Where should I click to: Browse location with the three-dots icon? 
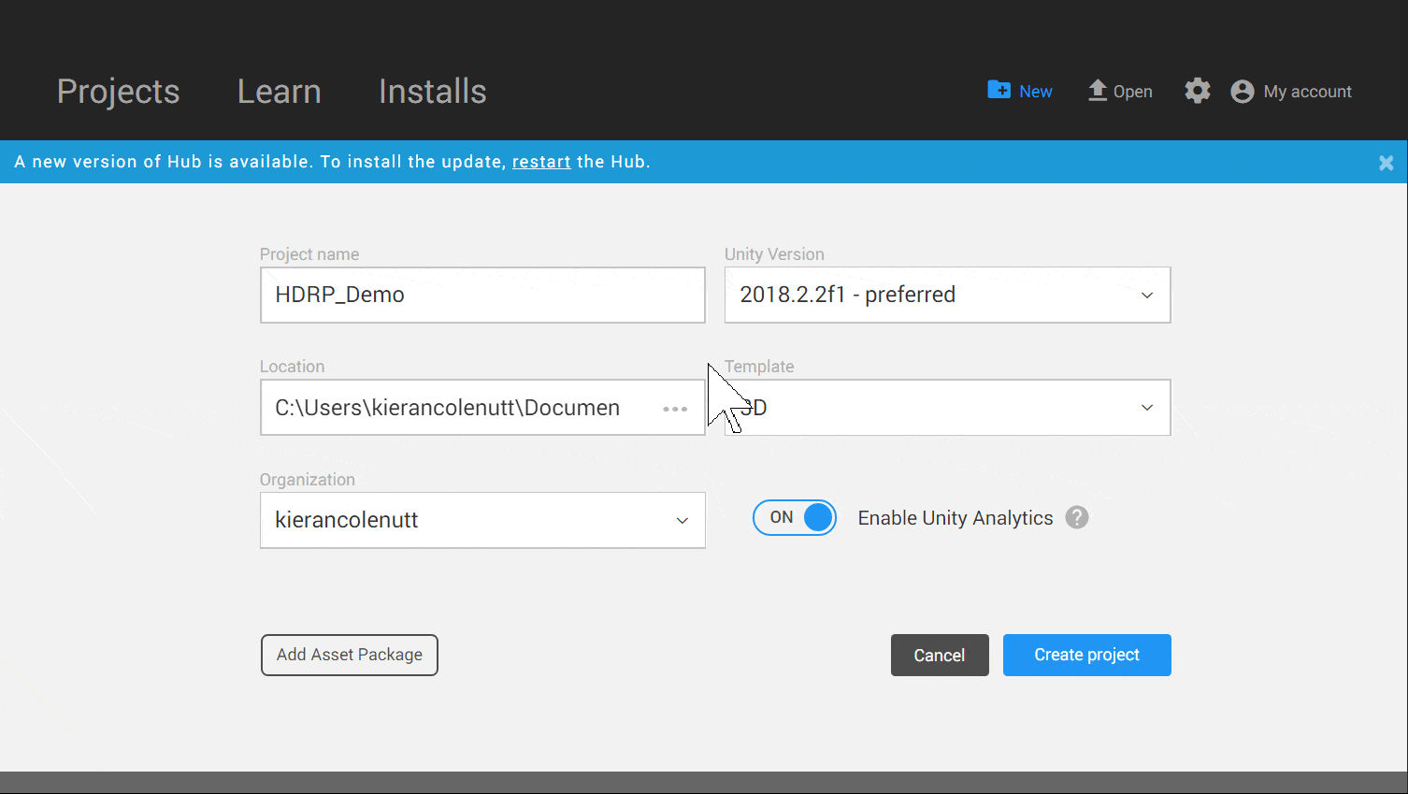pyautogui.click(x=675, y=409)
